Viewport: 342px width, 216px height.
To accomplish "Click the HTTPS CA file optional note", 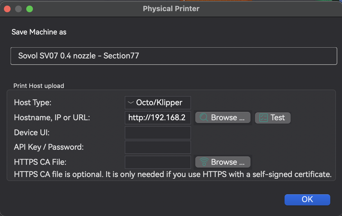I will click(173, 174).
